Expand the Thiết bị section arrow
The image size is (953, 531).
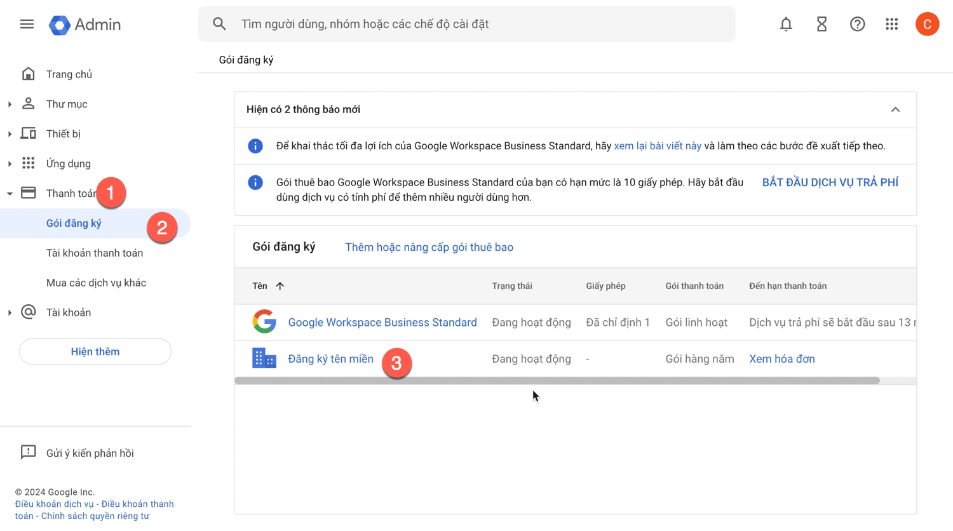(10, 134)
